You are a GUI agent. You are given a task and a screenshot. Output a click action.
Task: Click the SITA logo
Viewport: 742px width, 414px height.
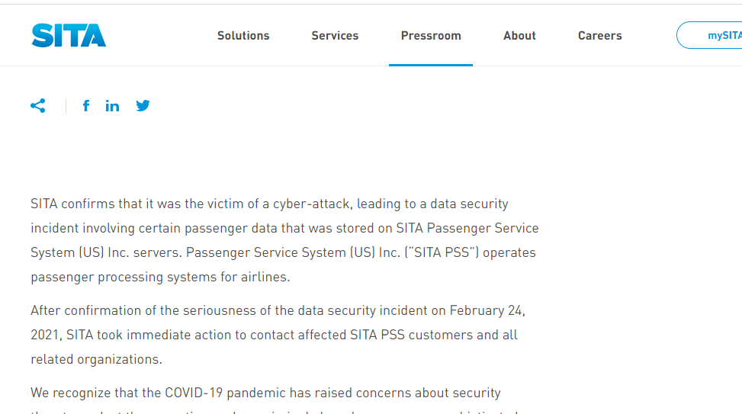click(x=69, y=35)
